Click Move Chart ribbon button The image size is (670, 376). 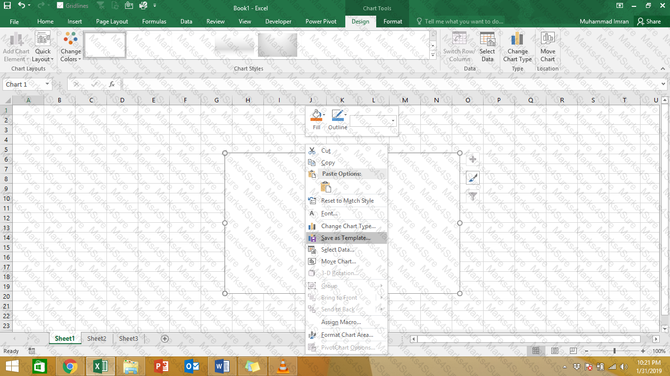click(548, 47)
